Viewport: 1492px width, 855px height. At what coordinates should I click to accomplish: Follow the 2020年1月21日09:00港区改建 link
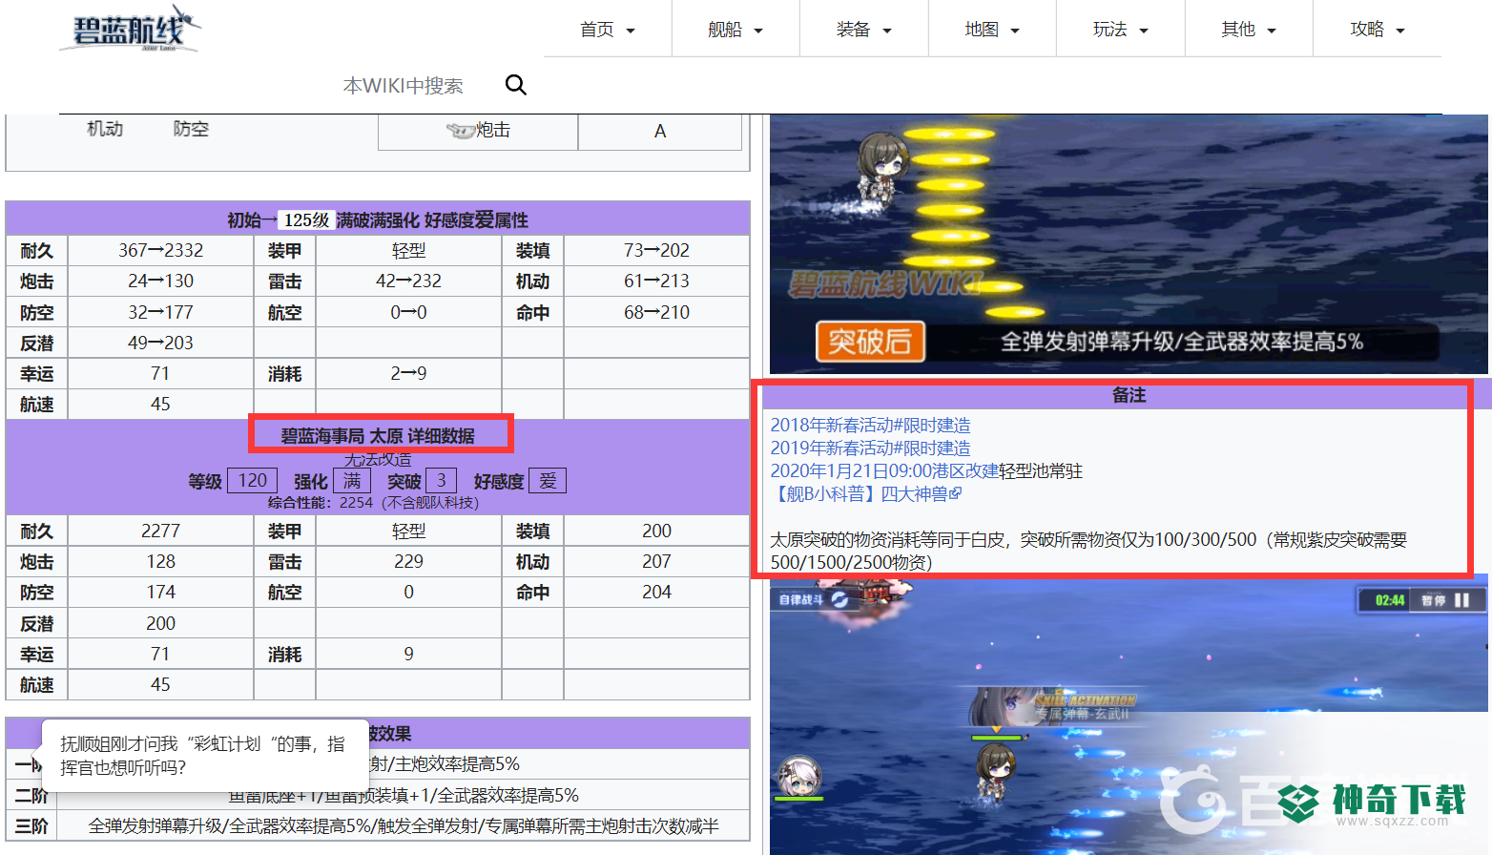(x=884, y=470)
